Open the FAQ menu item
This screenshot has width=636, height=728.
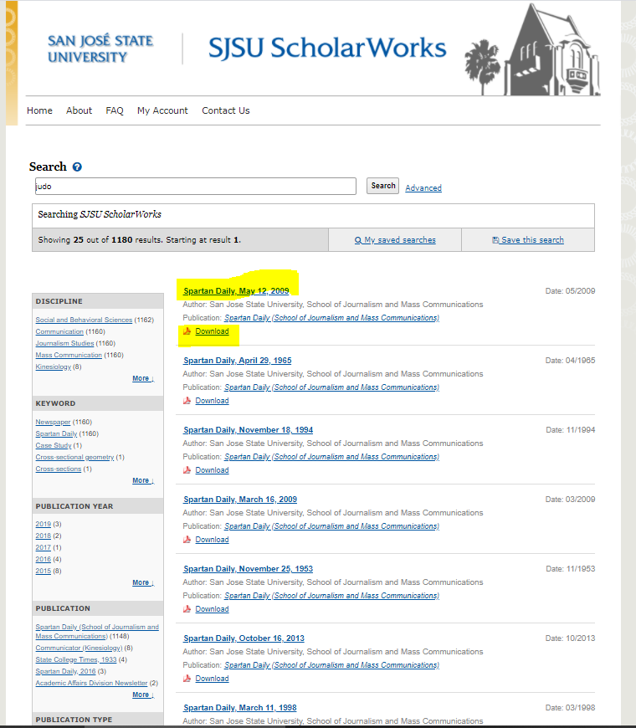click(x=114, y=110)
